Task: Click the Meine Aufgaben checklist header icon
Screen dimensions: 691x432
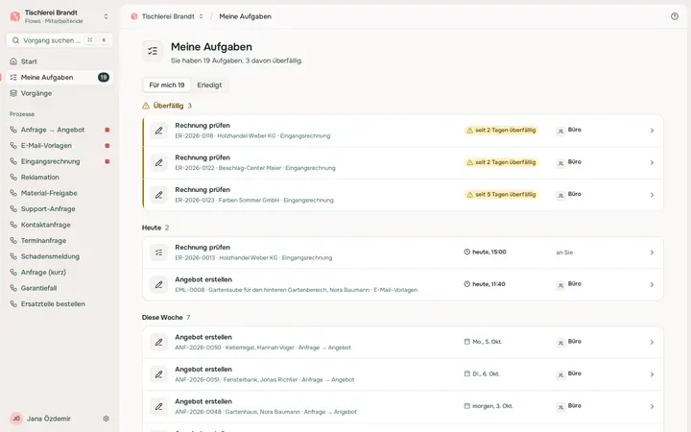Action: point(153,51)
